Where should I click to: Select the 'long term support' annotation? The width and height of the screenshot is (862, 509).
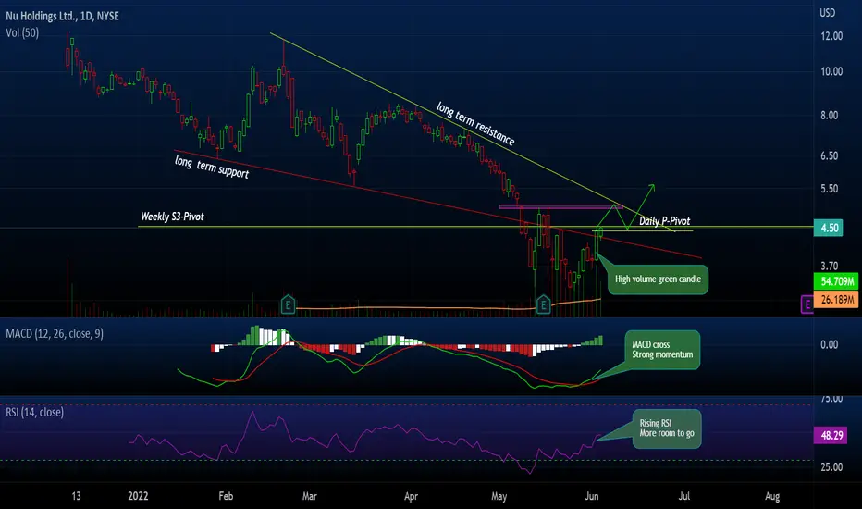click(x=212, y=168)
